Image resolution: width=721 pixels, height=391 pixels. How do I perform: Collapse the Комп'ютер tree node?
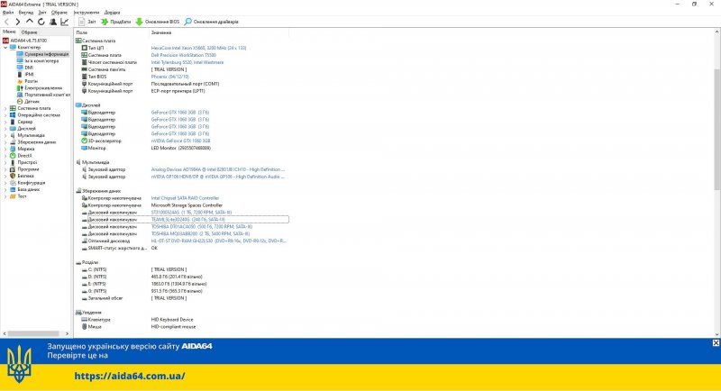[x=5, y=47]
